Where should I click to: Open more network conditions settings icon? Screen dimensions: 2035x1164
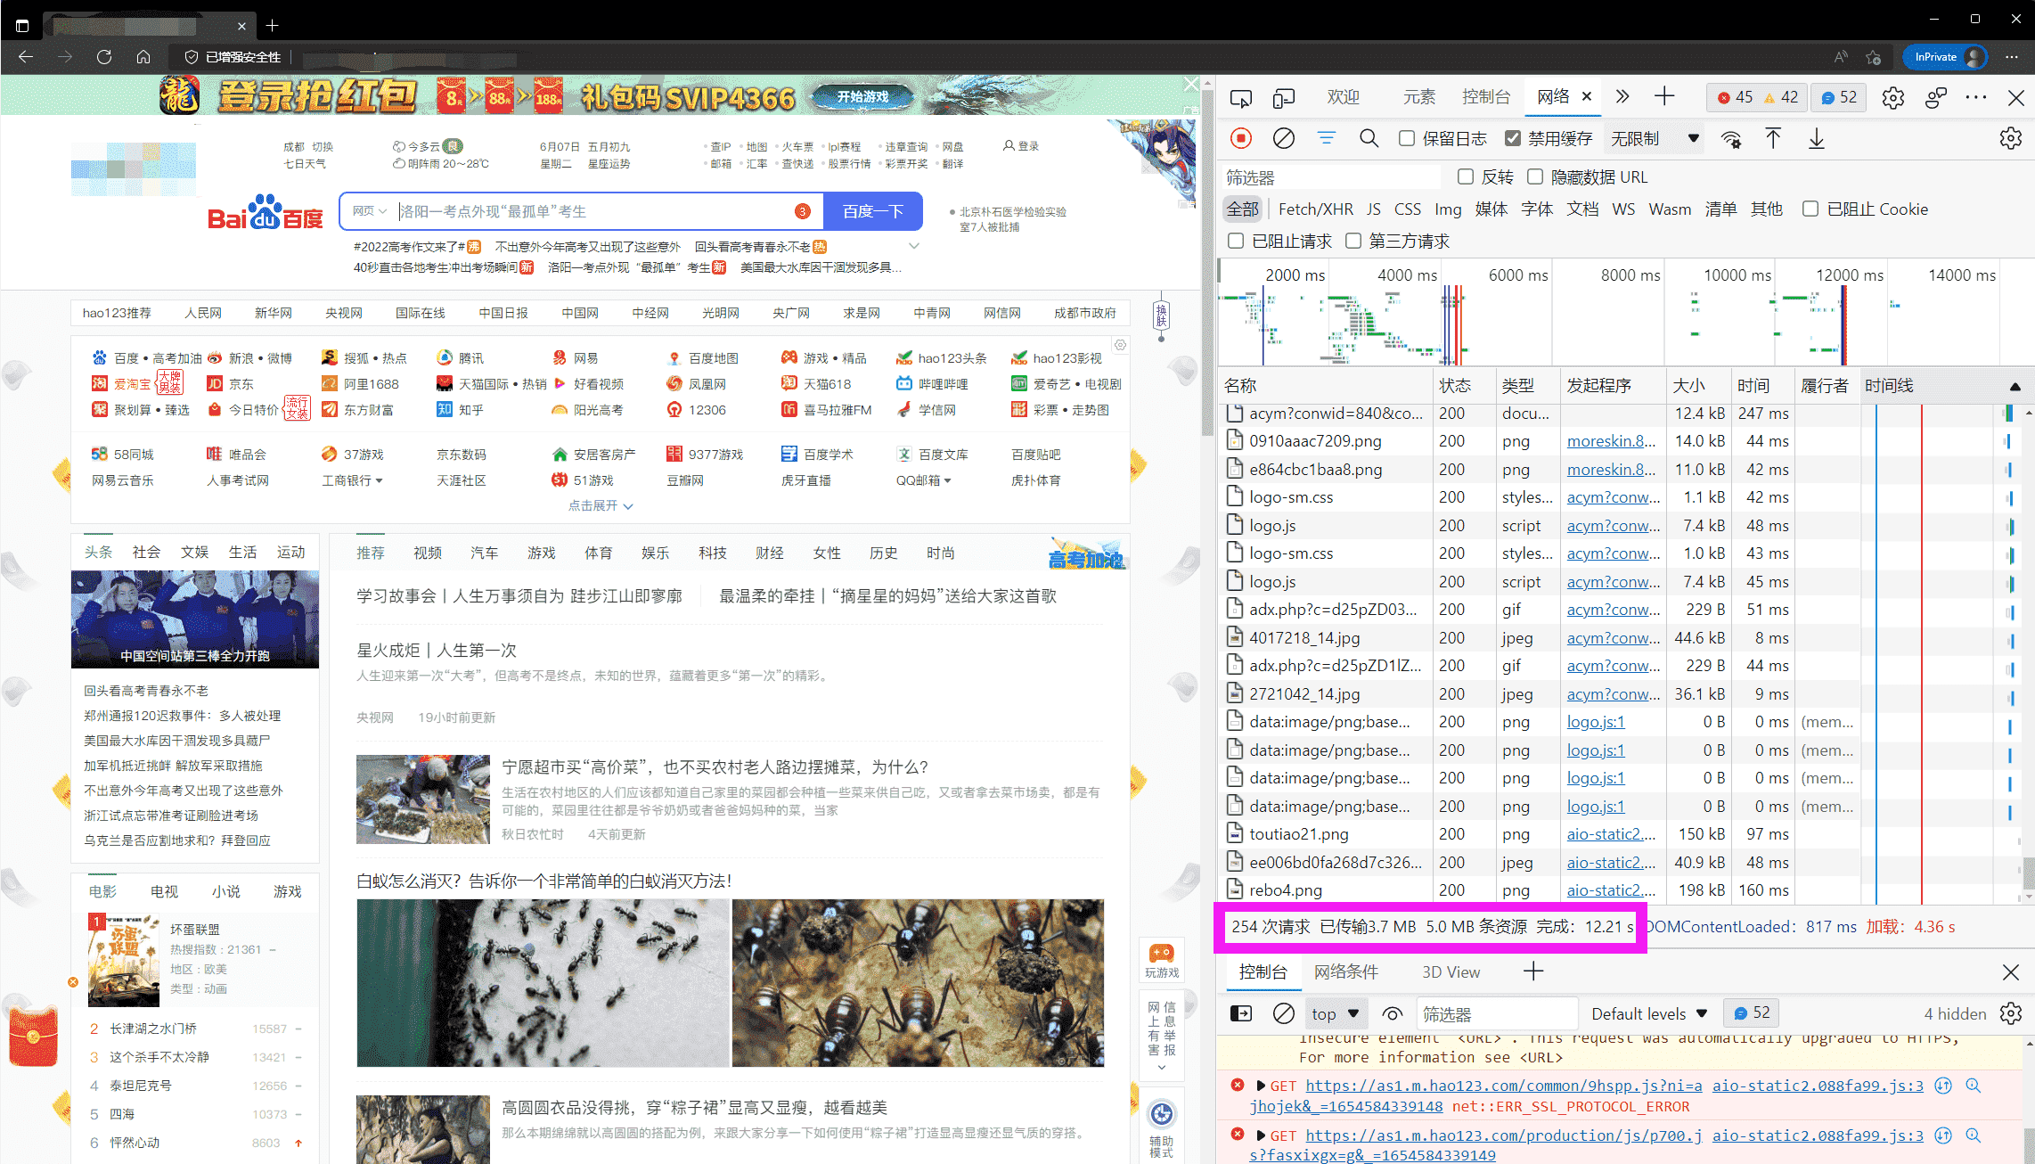coord(1731,140)
